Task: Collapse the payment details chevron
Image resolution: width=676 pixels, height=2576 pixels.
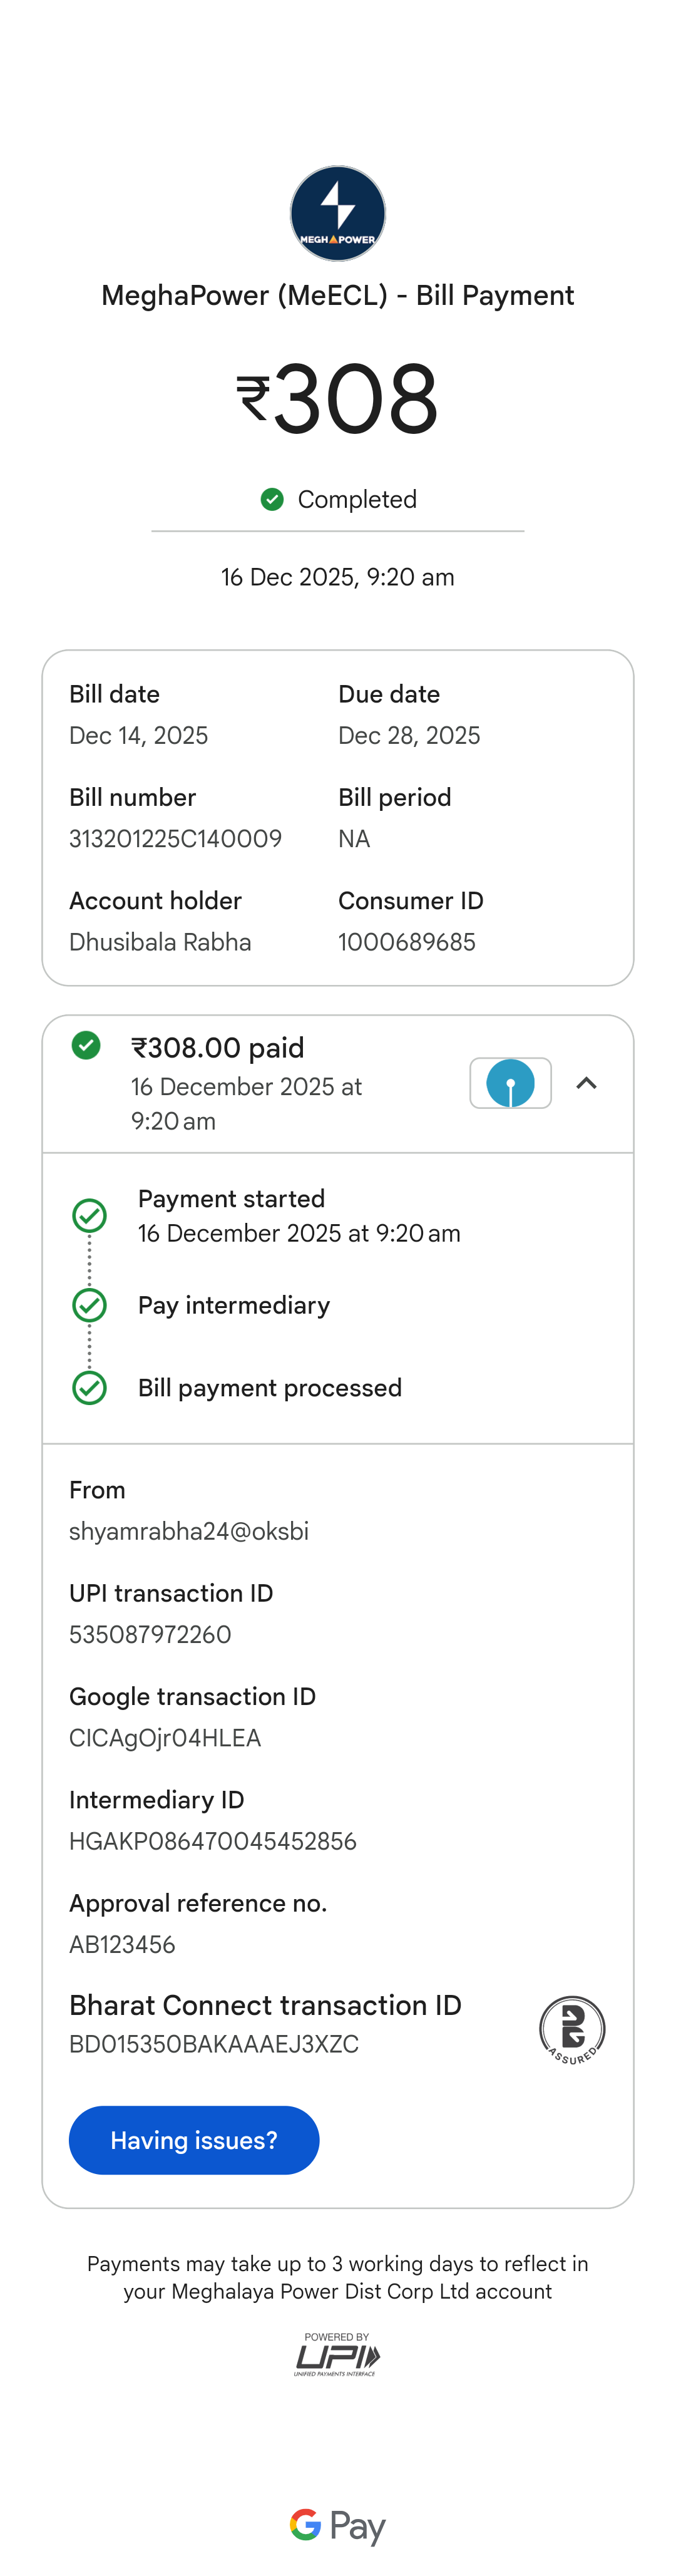Action: 587,1083
